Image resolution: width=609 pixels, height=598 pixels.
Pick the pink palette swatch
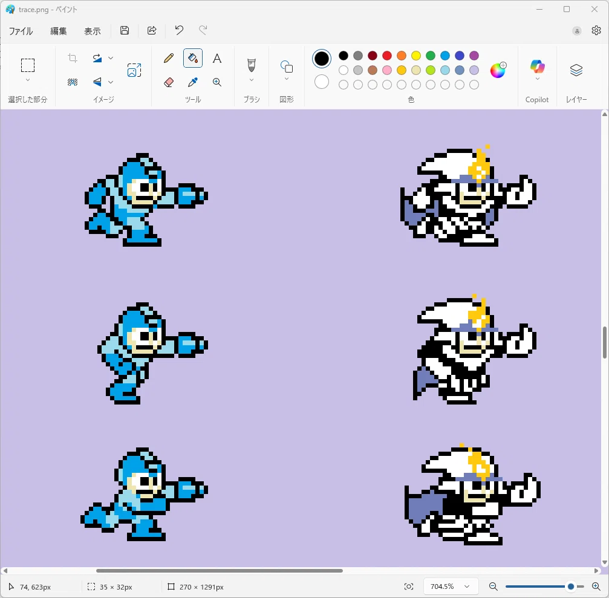387,70
